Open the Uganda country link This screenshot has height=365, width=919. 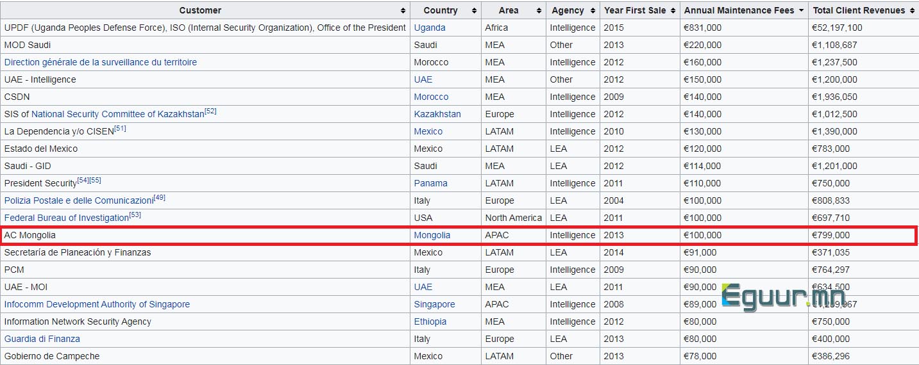(x=430, y=28)
